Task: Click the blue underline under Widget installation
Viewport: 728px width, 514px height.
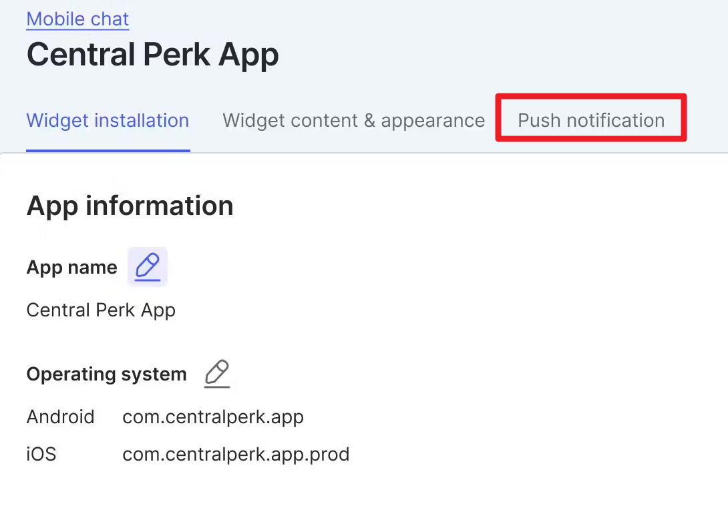Action: (108, 150)
